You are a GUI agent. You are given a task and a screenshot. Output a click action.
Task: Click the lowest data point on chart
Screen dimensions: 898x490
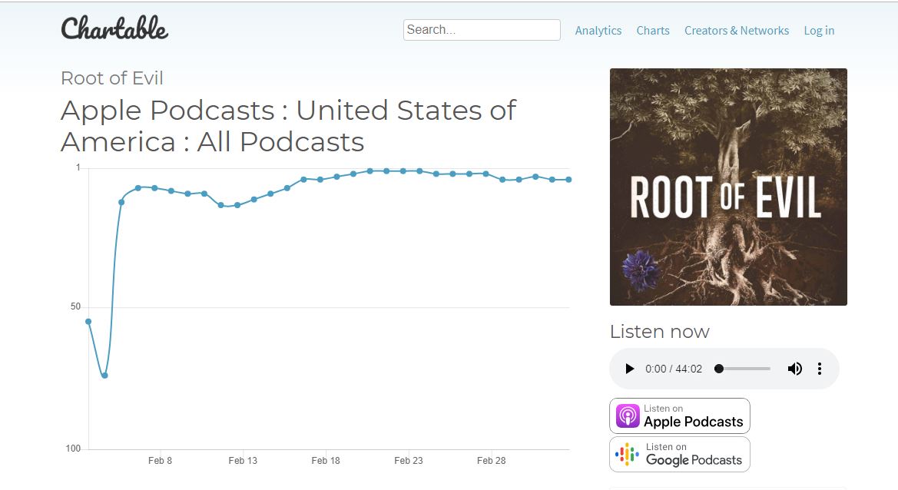[x=104, y=376]
